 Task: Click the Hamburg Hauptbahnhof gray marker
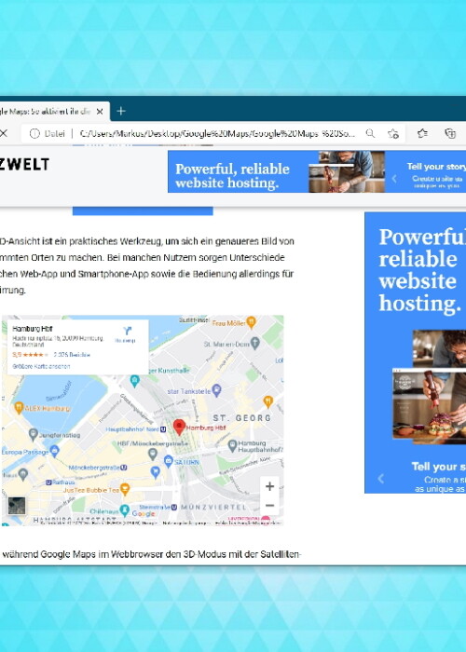tap(233, 446)
